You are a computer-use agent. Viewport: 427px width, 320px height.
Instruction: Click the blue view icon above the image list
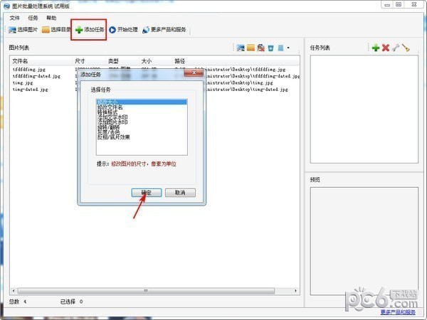coord(280,48)
